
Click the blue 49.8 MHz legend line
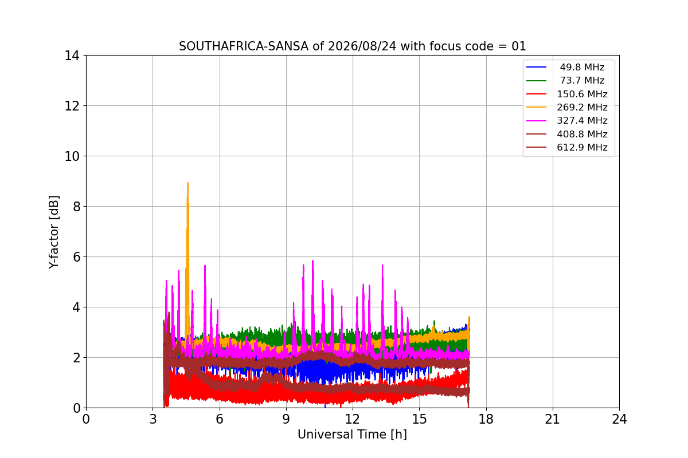click(538, 68)
